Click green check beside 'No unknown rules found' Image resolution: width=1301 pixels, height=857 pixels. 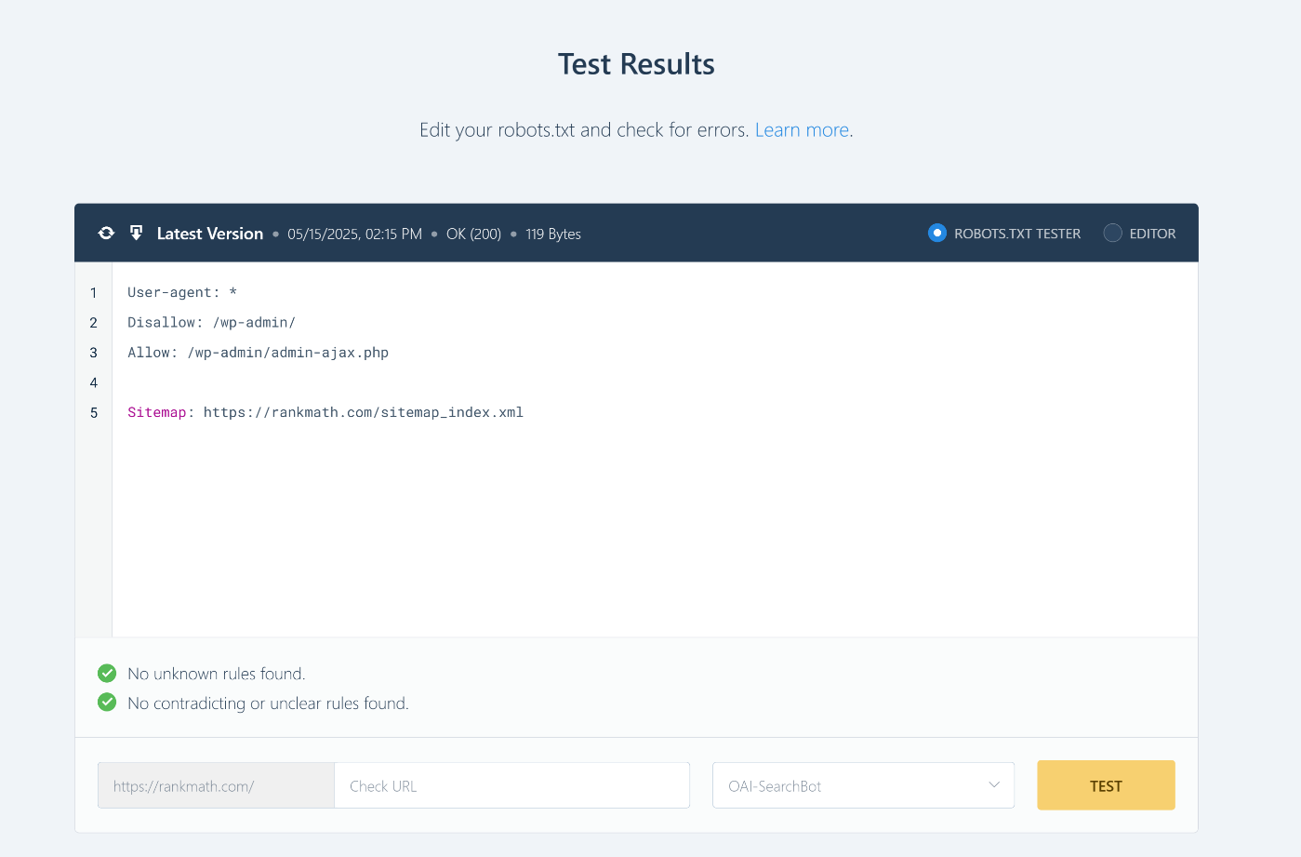(x=107, y=673)
